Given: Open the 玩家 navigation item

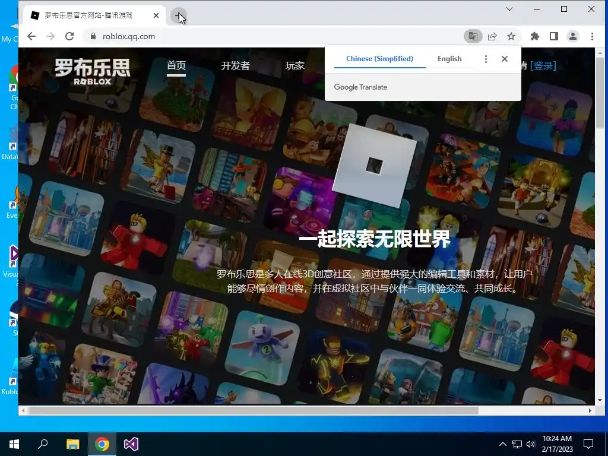Looking at the screenshot, I should point(294,65).
